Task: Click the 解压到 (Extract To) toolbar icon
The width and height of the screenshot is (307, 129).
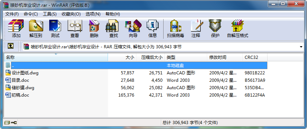Action: (x=36, y=26)
